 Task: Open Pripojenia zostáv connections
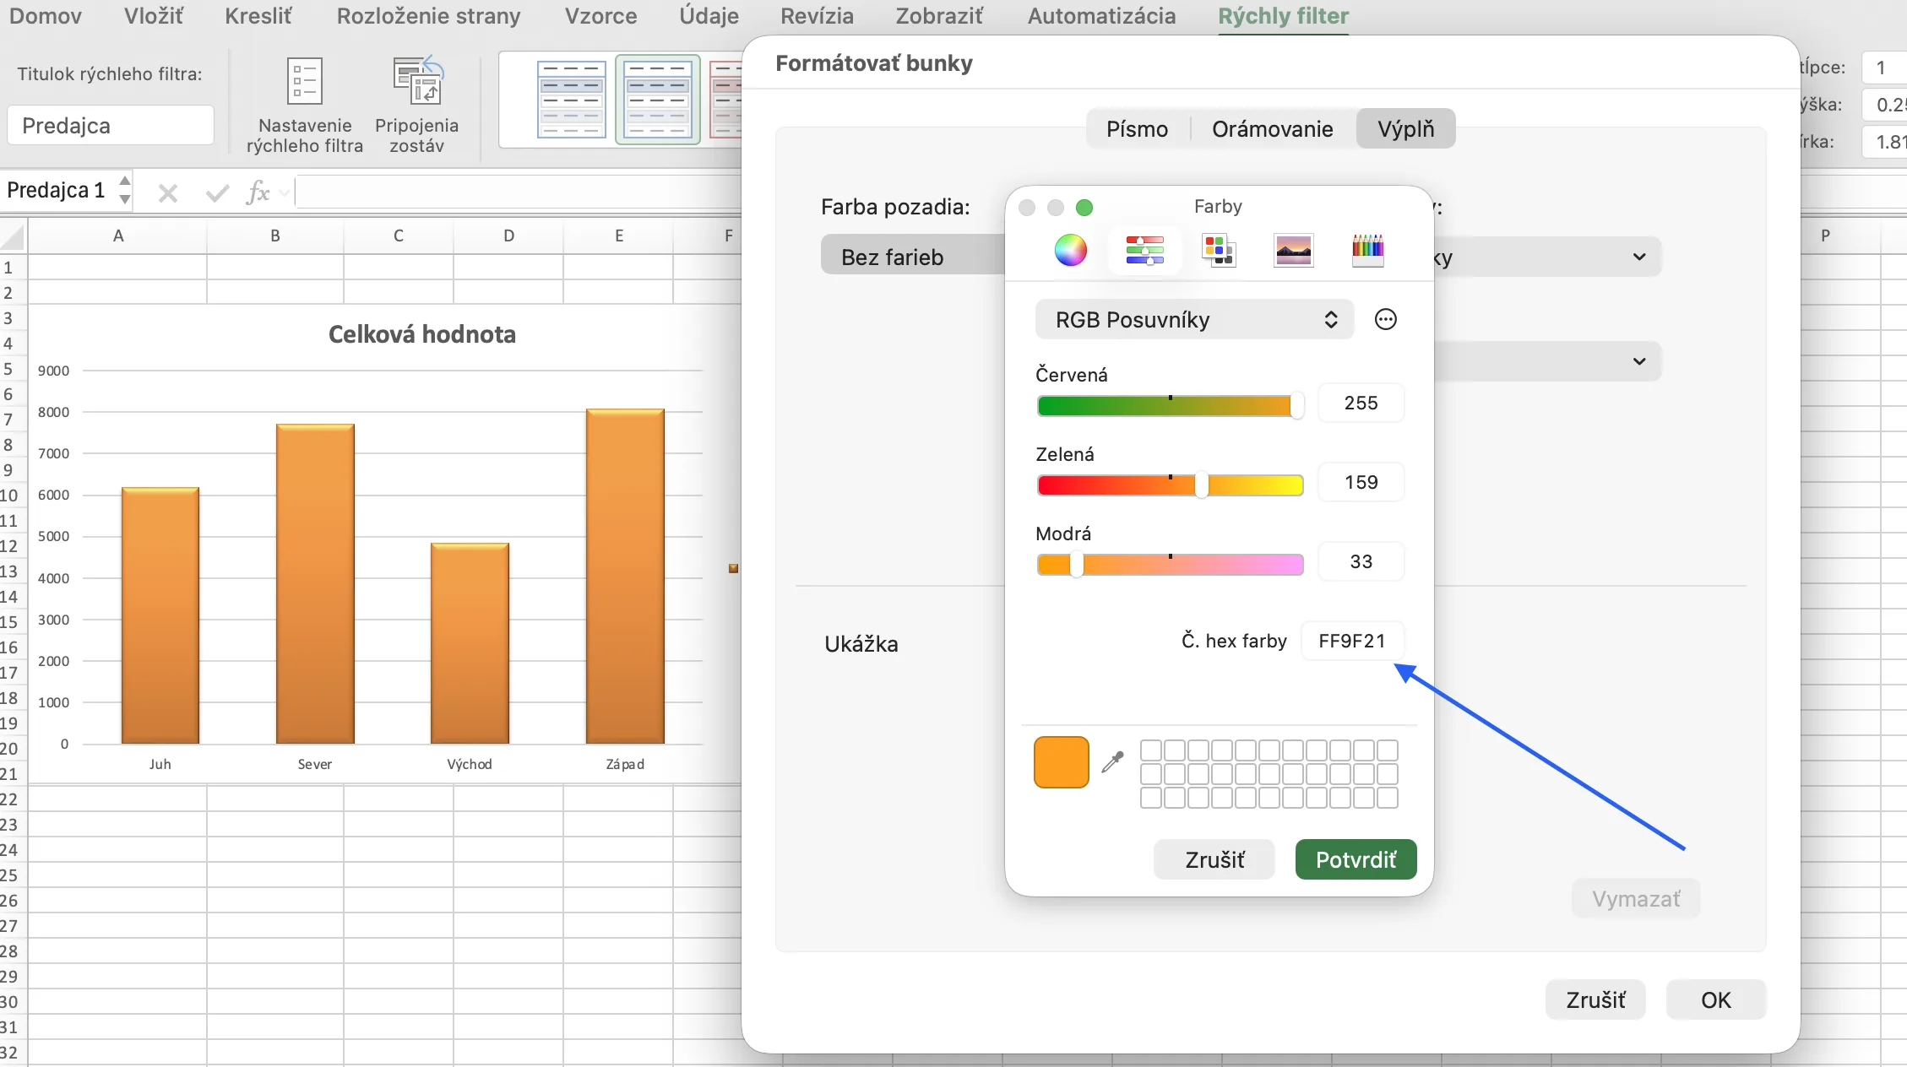[416, 105]
